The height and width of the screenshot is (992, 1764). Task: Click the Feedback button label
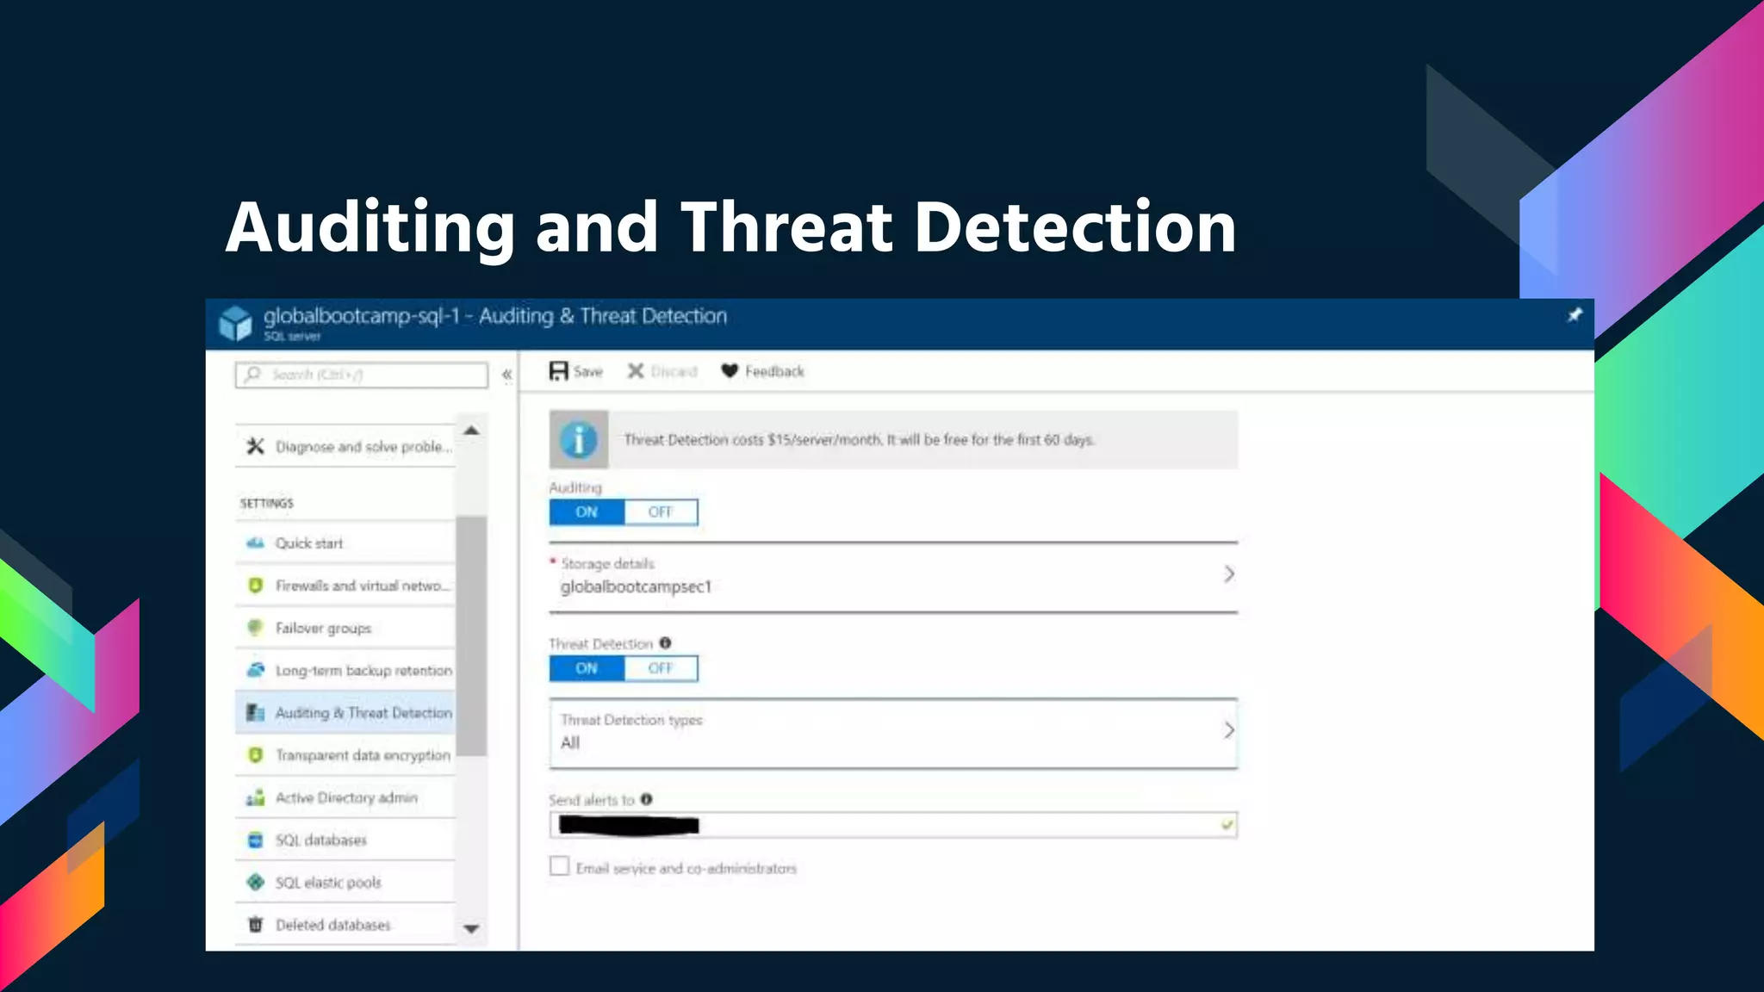pyautogui.click(x=774, y=372)
